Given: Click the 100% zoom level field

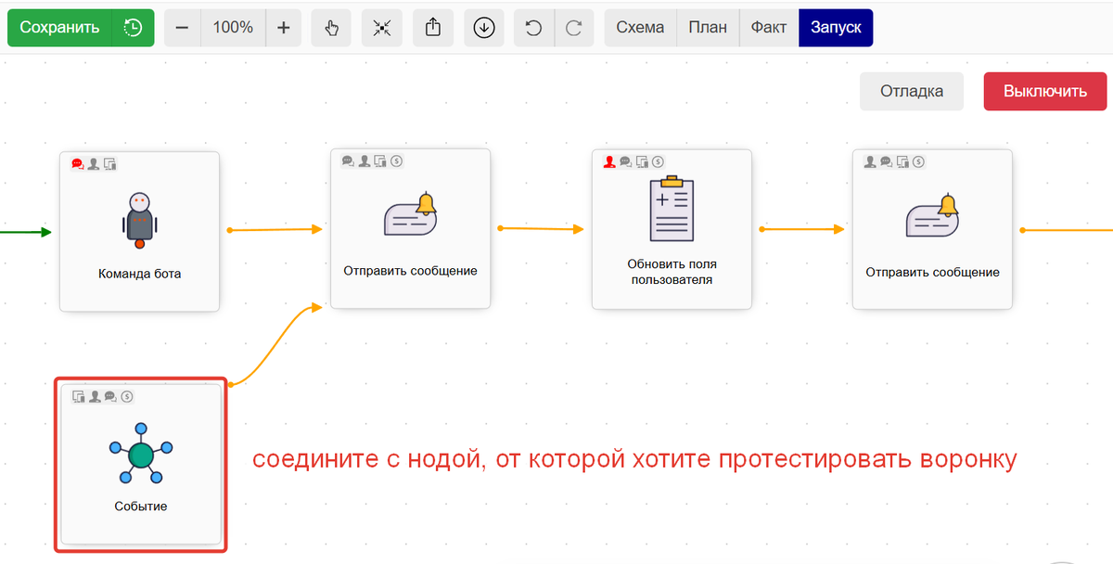Looking at the screenshot, I should pos(233,28).
